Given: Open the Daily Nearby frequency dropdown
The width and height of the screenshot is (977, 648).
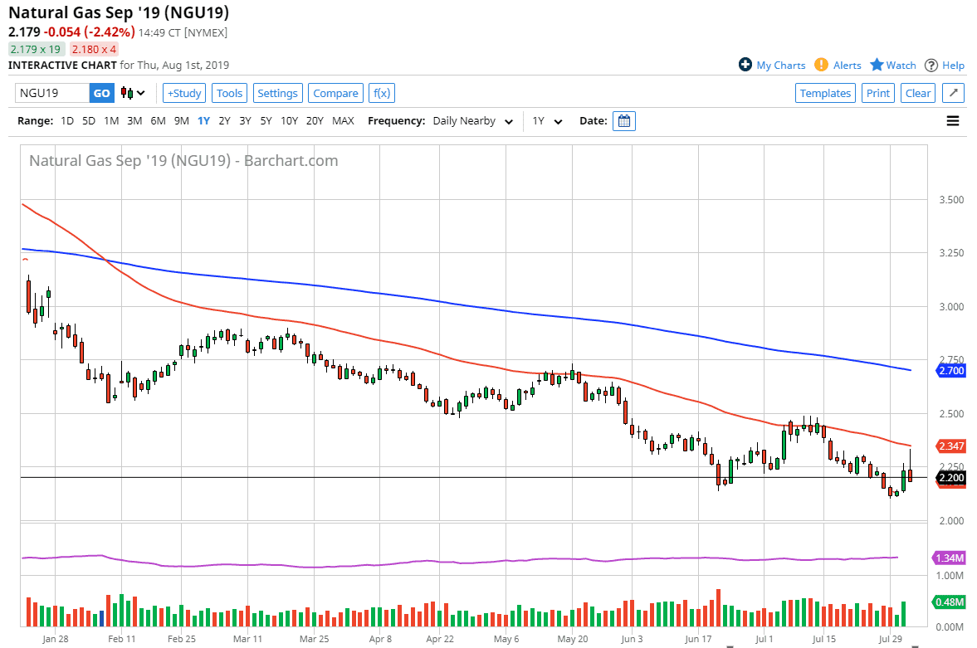Looking at the screenshot, I should 473,121.
